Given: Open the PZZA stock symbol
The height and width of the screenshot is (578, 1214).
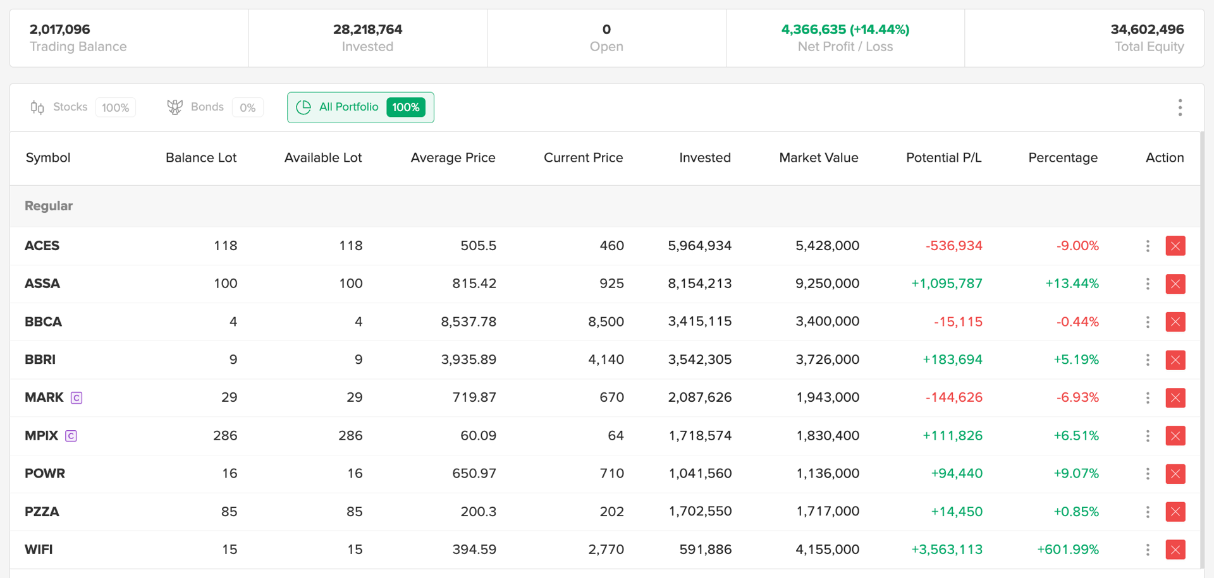Looking at the screenshot, I should pos(42,511).
